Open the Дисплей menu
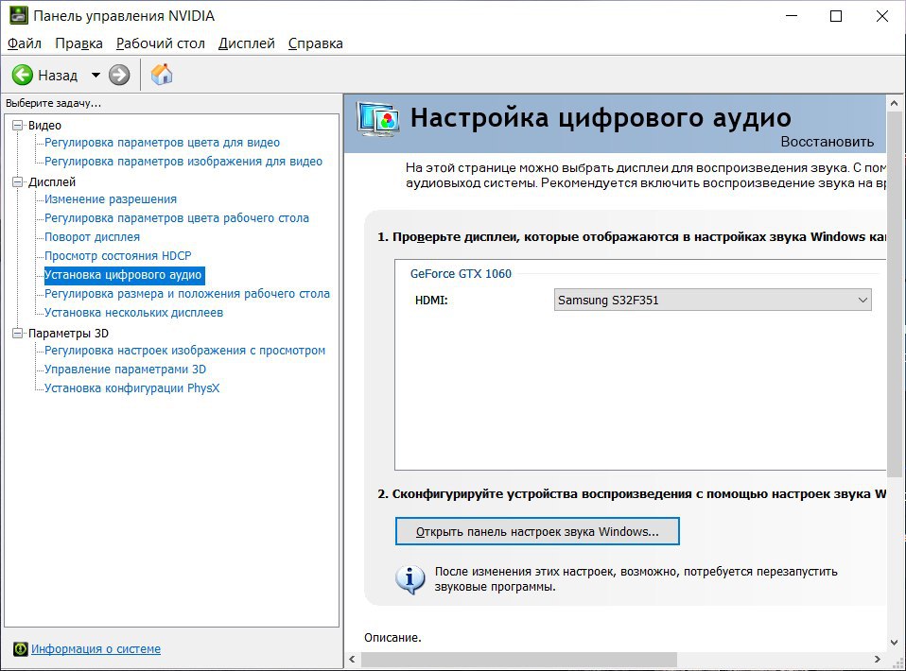Image resolution: width=906 pixels, height=671 pixels. [247, 43]
